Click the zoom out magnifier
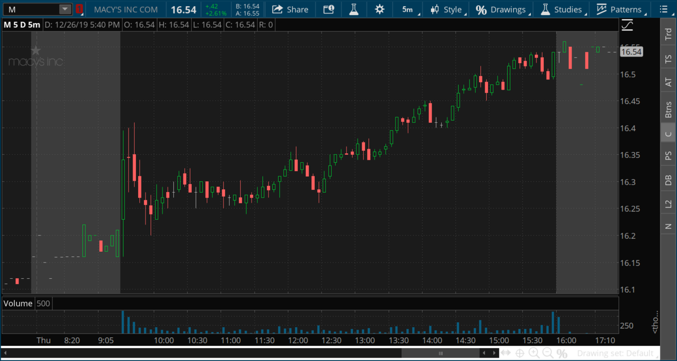 tap(547, 353)
